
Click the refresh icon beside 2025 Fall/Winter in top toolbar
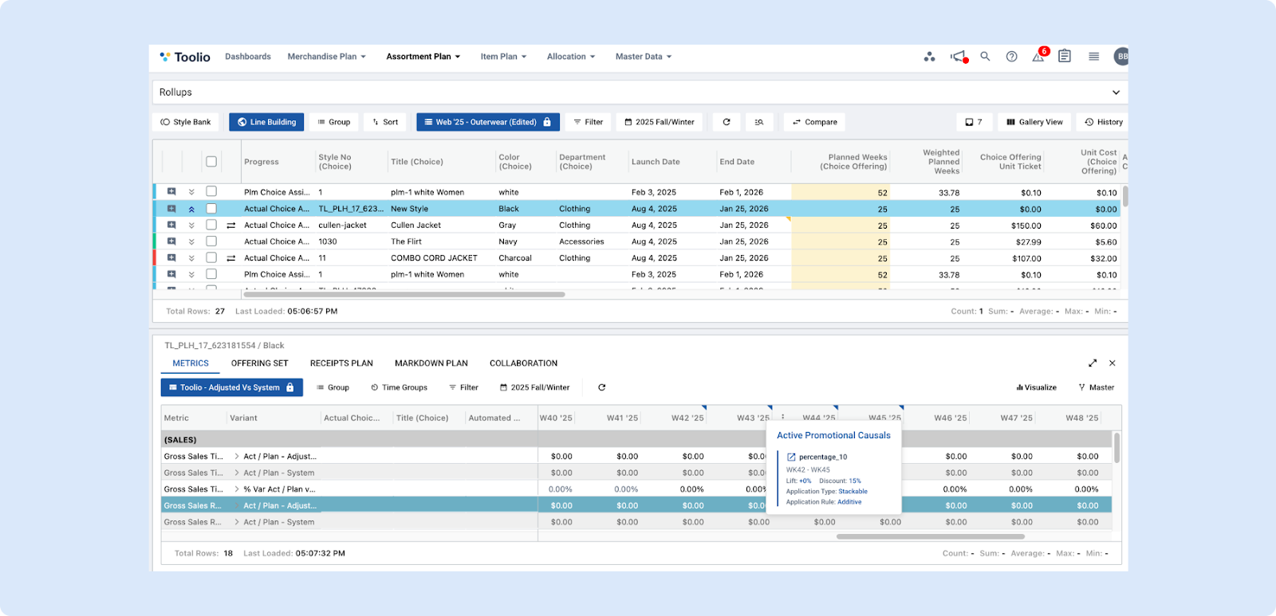click(727, 122)
